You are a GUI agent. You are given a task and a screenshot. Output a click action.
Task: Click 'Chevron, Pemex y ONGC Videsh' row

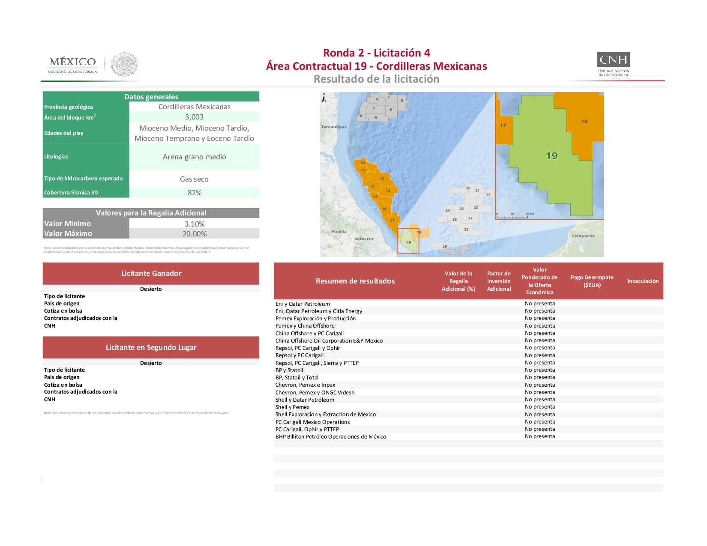point(469,392)
